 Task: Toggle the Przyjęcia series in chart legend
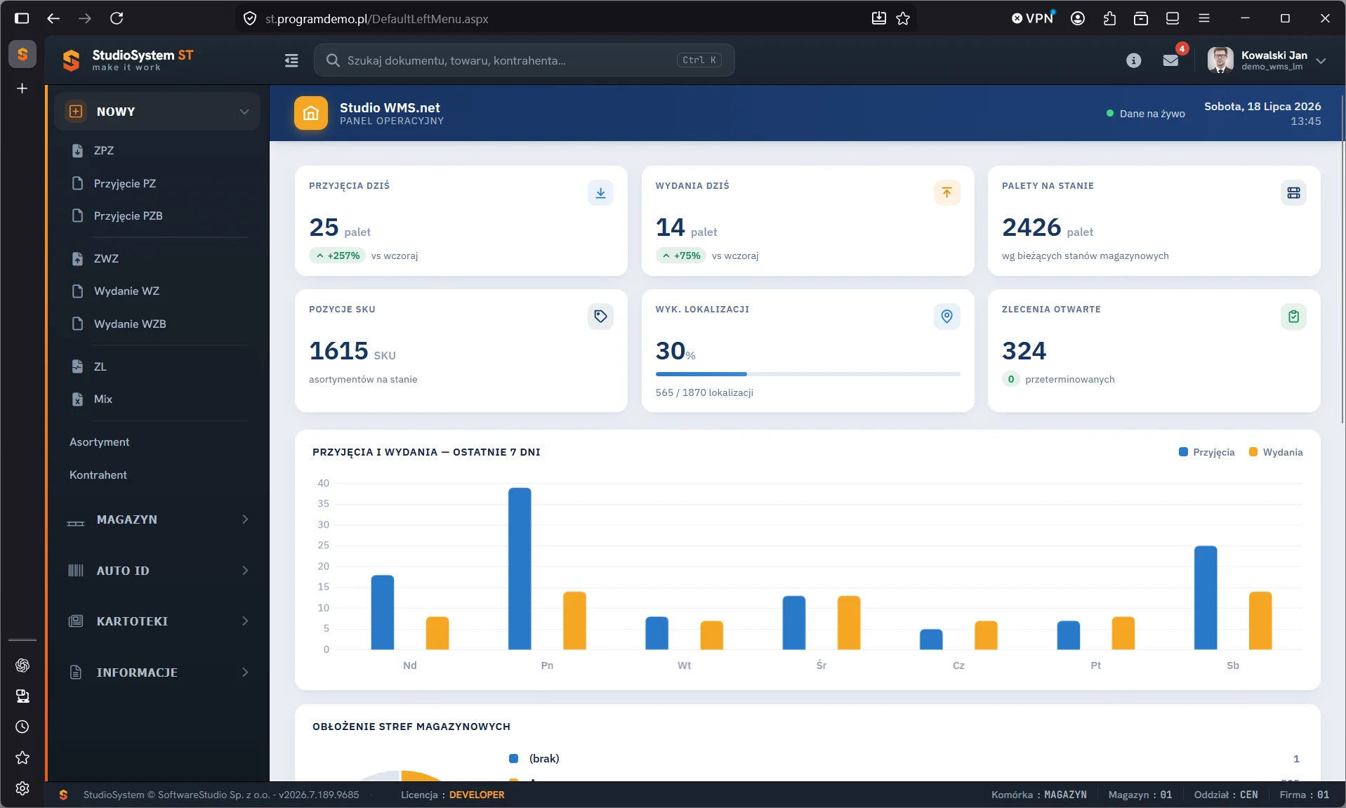coord(1206,452)
